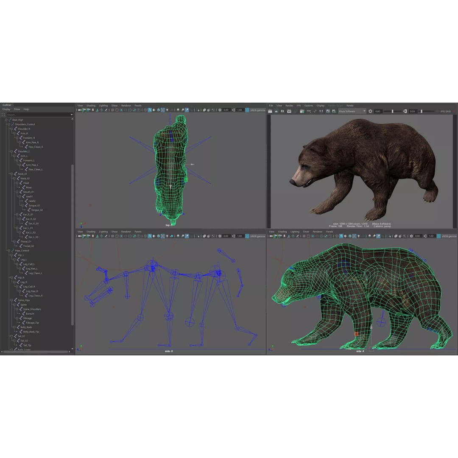Open Shading menu in top viewport

tap(91, 106)
